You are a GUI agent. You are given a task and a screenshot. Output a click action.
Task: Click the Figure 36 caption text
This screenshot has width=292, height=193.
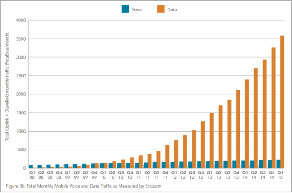pyautogui.click(x=84, y=186)
